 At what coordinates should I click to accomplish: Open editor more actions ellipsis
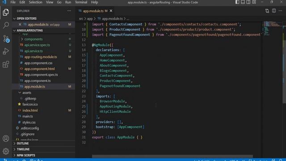click(280, 11)
